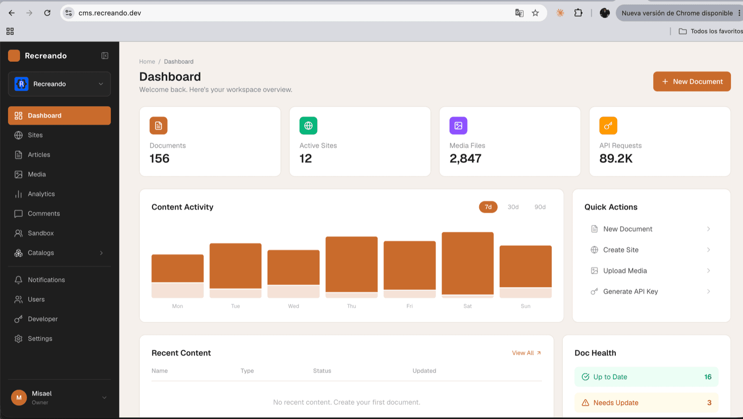Click the translate page icon
This screenshot has height=419, width=743.
click(x=519, y=13)
